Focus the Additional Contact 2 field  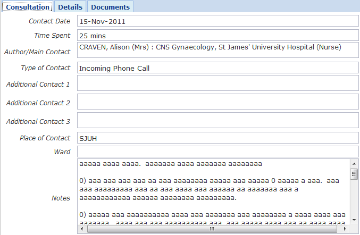coord(218,102)
